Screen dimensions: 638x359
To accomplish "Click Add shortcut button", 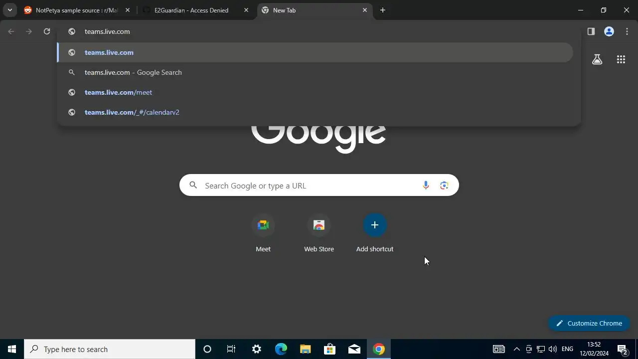I will click(x=375, y=233).
